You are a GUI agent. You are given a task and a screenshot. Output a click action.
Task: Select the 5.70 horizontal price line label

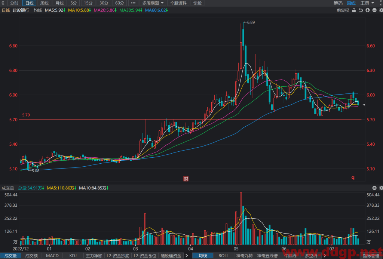coord(26,115)
